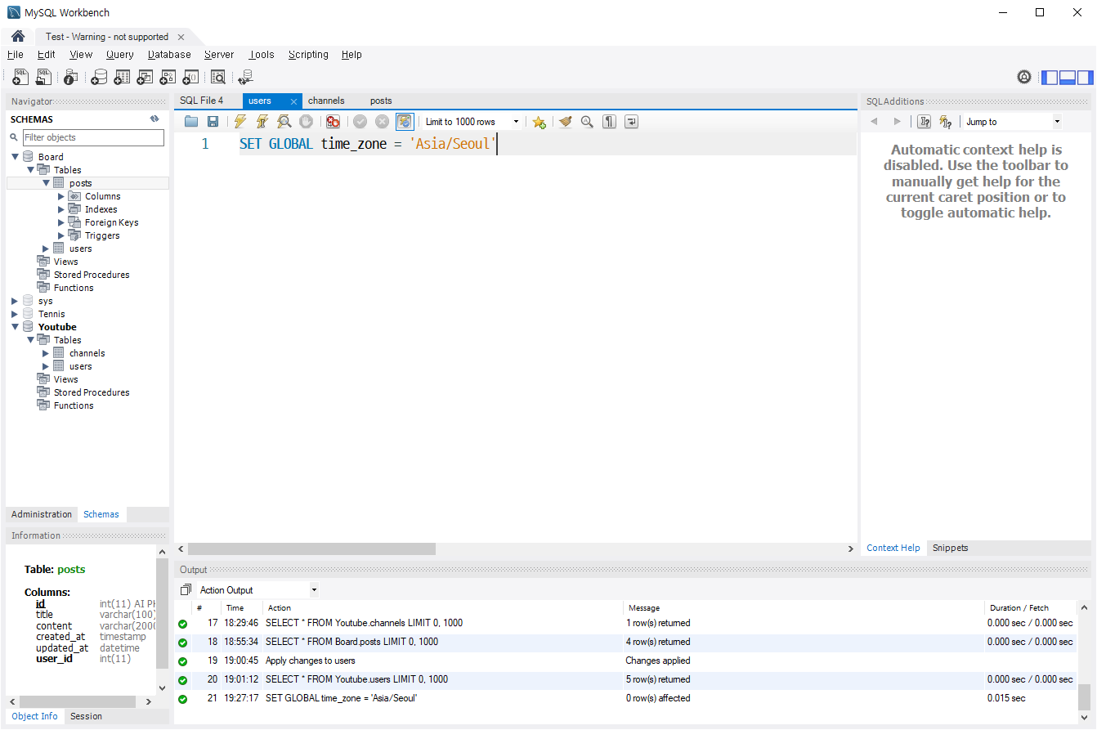Save current statement to snippets star icon
The height and width of the screenshot is (730, 1097).
[x=539, y=122]
